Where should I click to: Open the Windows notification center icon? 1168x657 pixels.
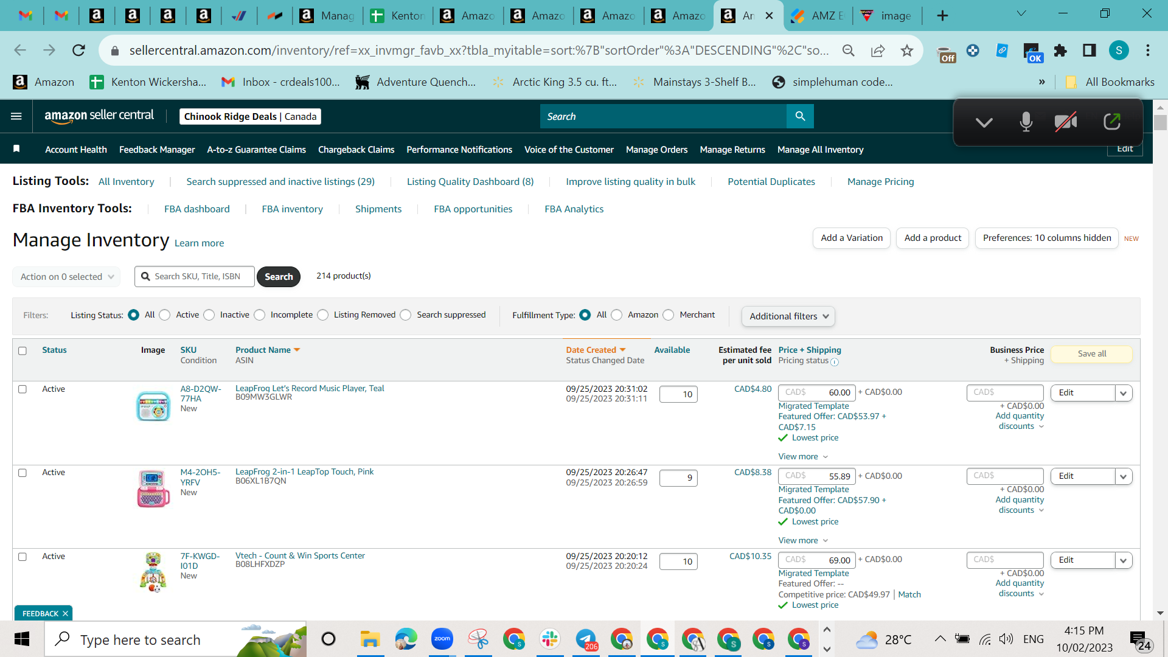point(1139,641)
